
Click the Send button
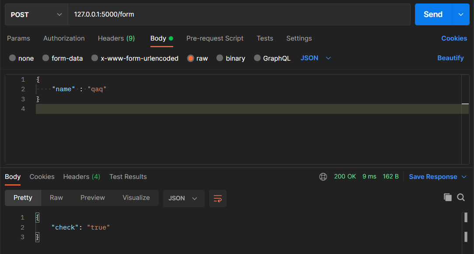(433, 14)
